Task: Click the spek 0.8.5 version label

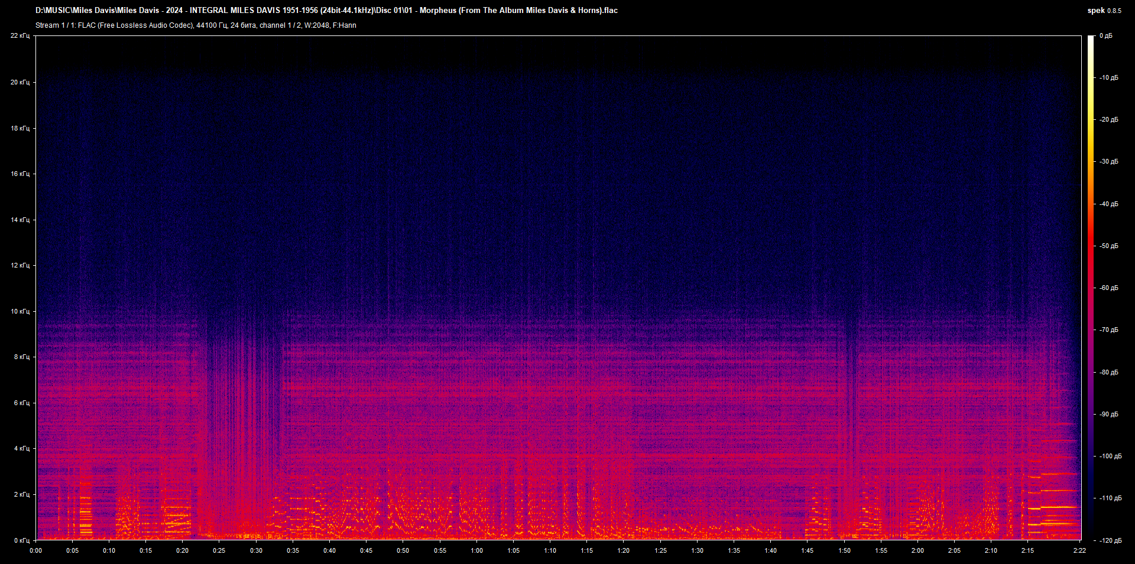Action: 1104,11
